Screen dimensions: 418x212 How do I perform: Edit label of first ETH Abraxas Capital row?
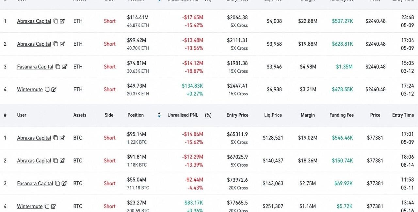coord(62,21)
